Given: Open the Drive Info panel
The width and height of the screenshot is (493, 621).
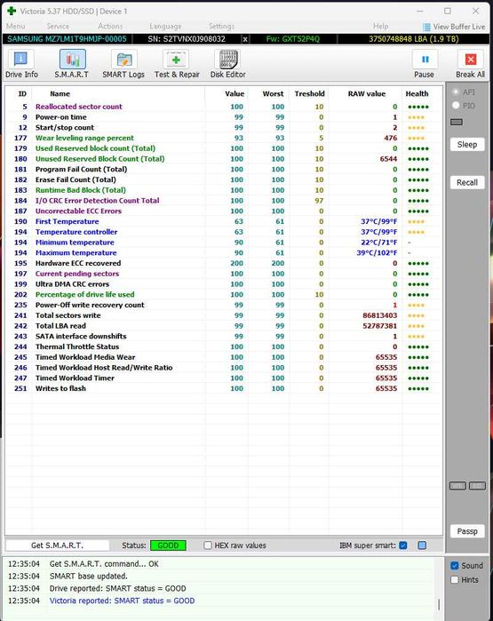Looking at the screenshot, I should (x=21, y=60).
